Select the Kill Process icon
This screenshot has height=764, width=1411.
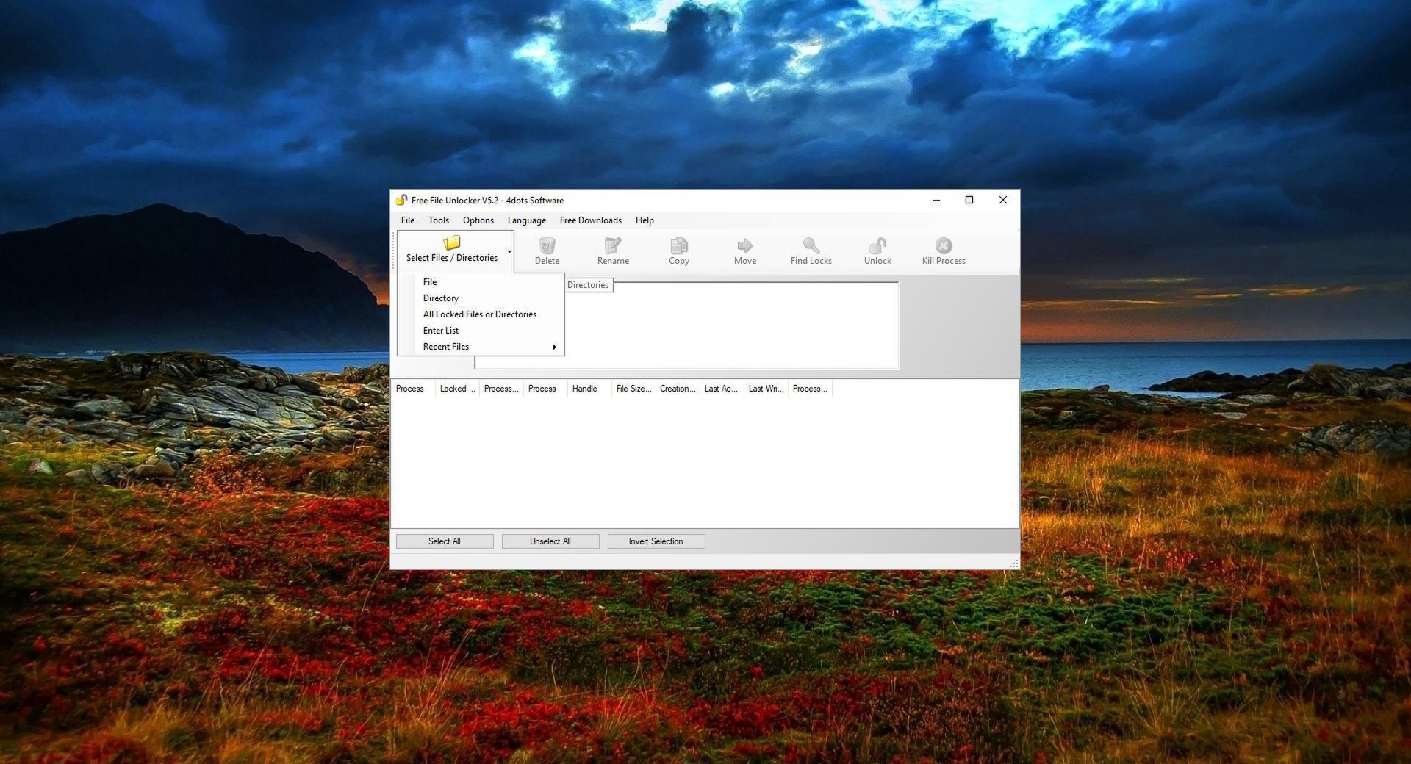pyautogui.click(x=943, y=247)
